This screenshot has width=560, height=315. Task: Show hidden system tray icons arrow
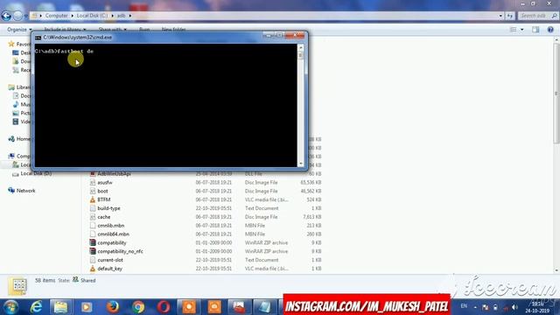475,307
